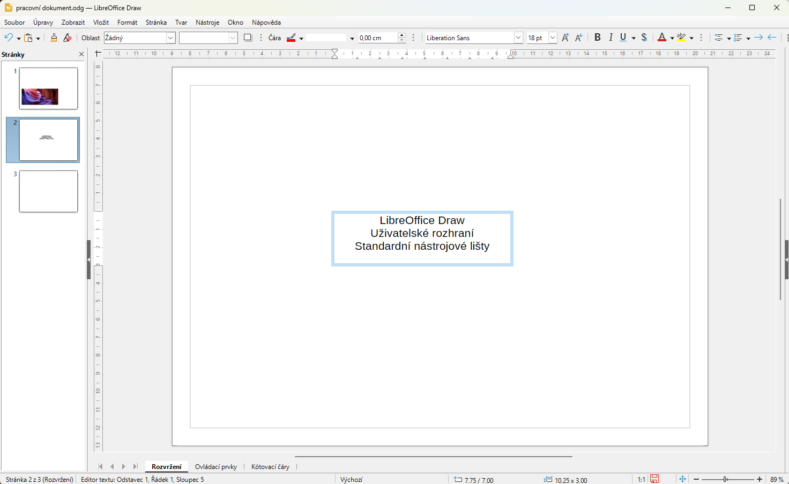This screenshot has width=789, height=484.
Task: Select blank page 3 thumbnail
Action: [48, 191]
